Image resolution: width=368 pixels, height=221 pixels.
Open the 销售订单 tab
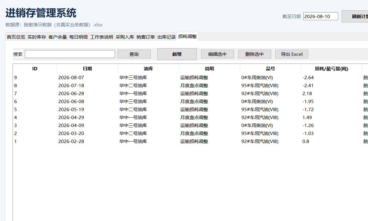pos(146,37)
